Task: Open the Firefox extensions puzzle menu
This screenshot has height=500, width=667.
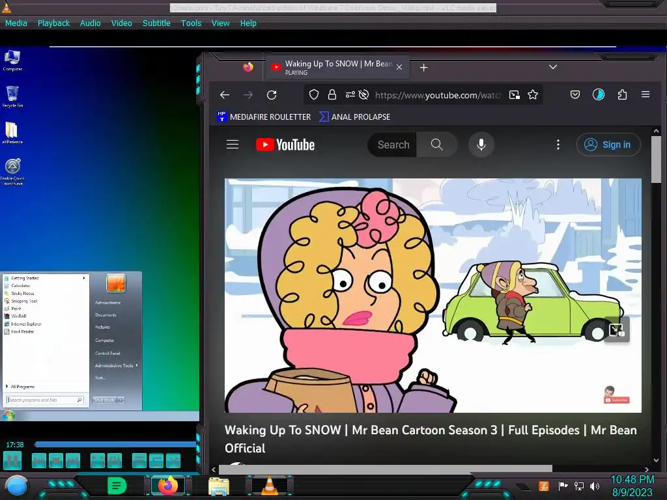Action: (622, 95)
